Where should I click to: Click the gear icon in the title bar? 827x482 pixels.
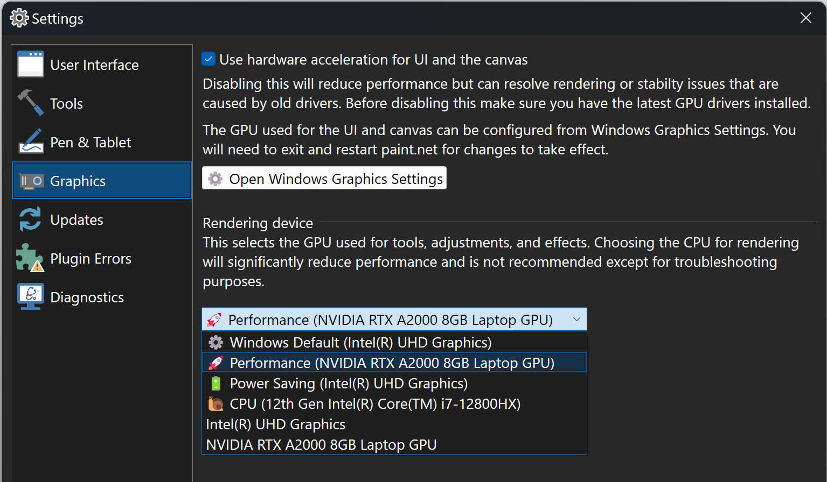click(18, 18)
